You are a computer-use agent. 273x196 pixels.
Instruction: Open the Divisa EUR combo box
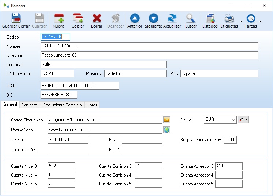pyautogui.click(x=220, y=120)
